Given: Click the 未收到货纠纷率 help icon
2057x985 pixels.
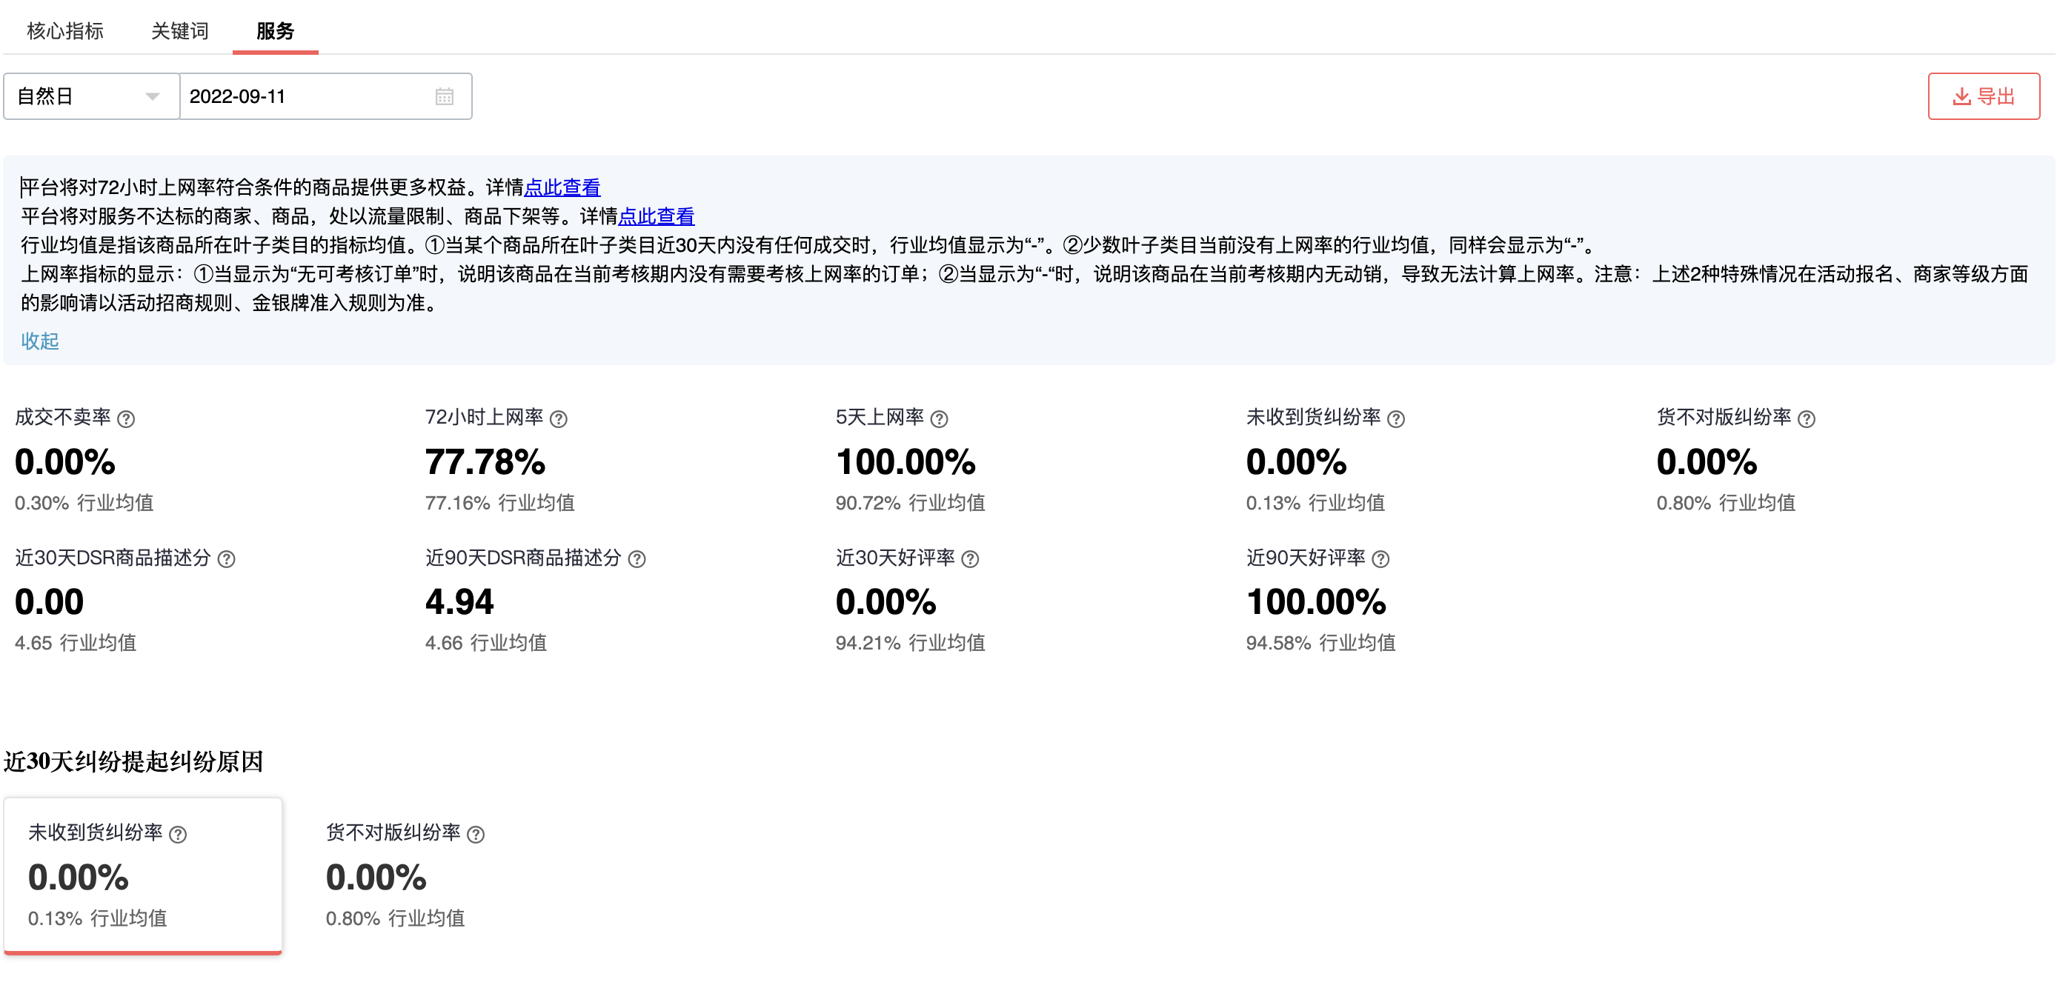Looking at the screenshot, I should (x=1396, y=418).
